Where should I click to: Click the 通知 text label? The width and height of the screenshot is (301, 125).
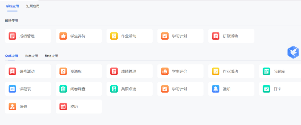227,89
